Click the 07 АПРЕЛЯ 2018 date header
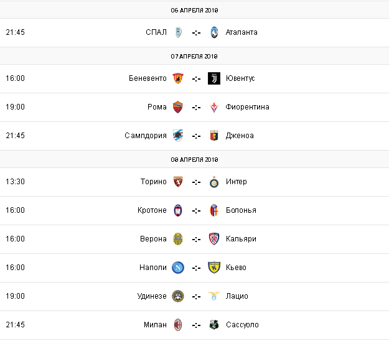This screenshot has width=389, height=341. (x=194, y=56)
